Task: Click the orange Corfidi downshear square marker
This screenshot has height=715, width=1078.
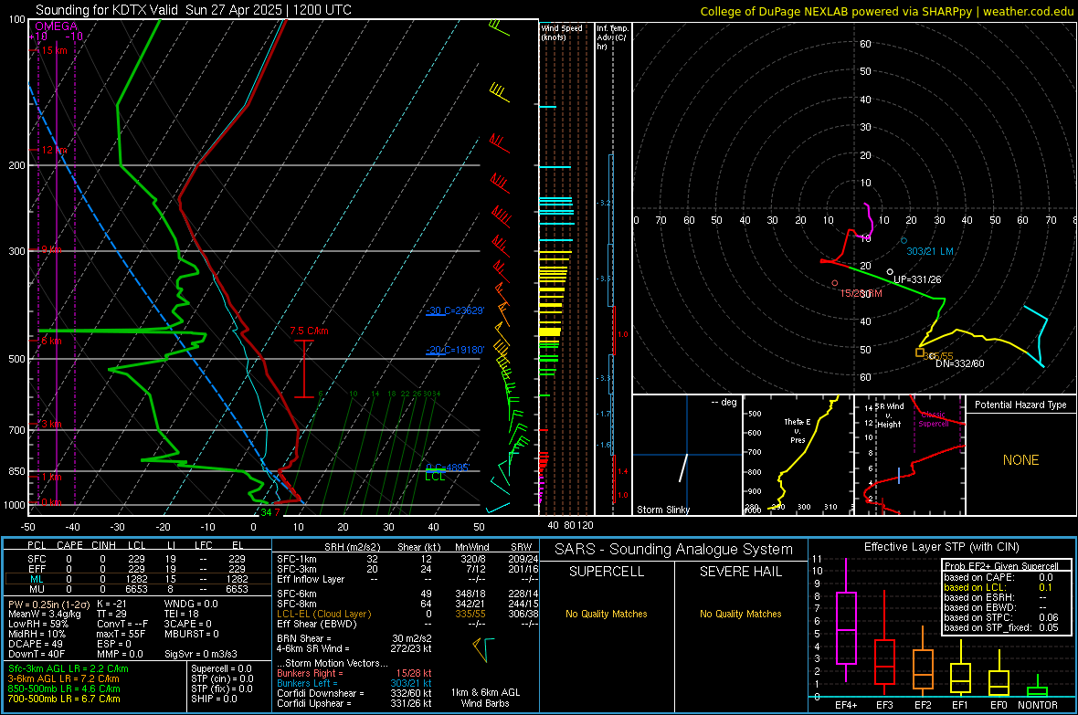Action: point(919,352)
